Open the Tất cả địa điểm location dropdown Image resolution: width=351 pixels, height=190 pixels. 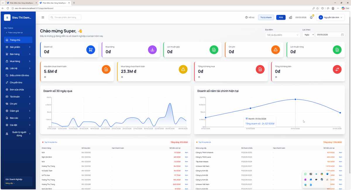click(283, 35)
